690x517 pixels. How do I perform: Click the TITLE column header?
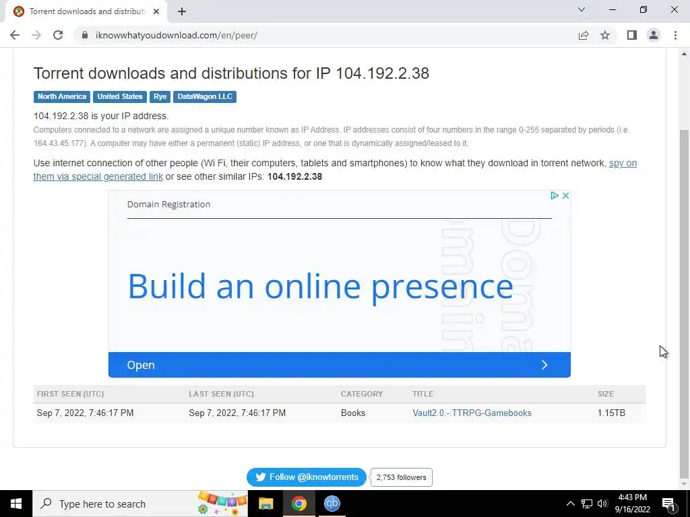tap(423, 394)
